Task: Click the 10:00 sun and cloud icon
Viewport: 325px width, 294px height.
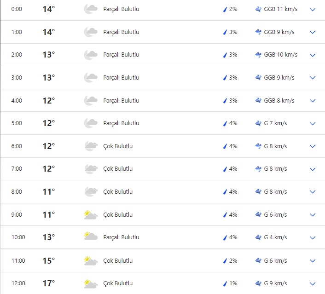Action: click(90, 237)
